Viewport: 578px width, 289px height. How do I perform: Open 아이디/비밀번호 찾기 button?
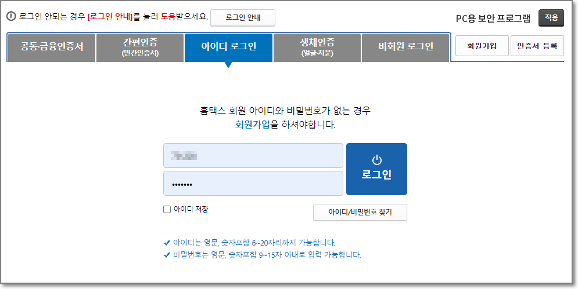pyautogui.click(x=360, y=213)
